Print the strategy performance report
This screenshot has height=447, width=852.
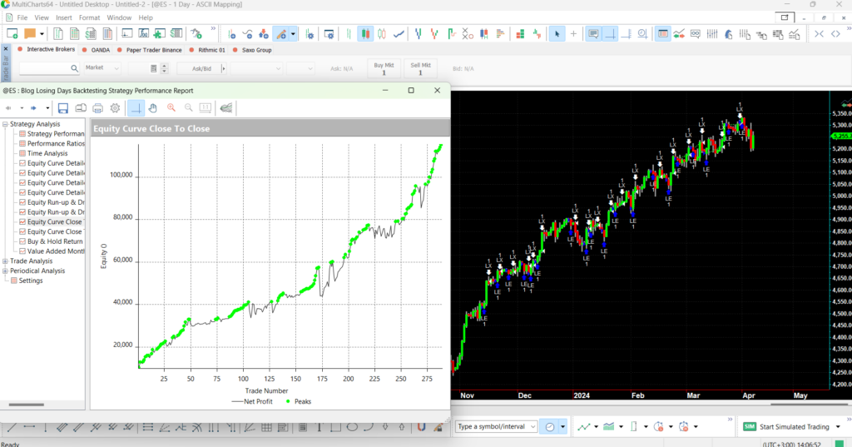coord(97,108)
